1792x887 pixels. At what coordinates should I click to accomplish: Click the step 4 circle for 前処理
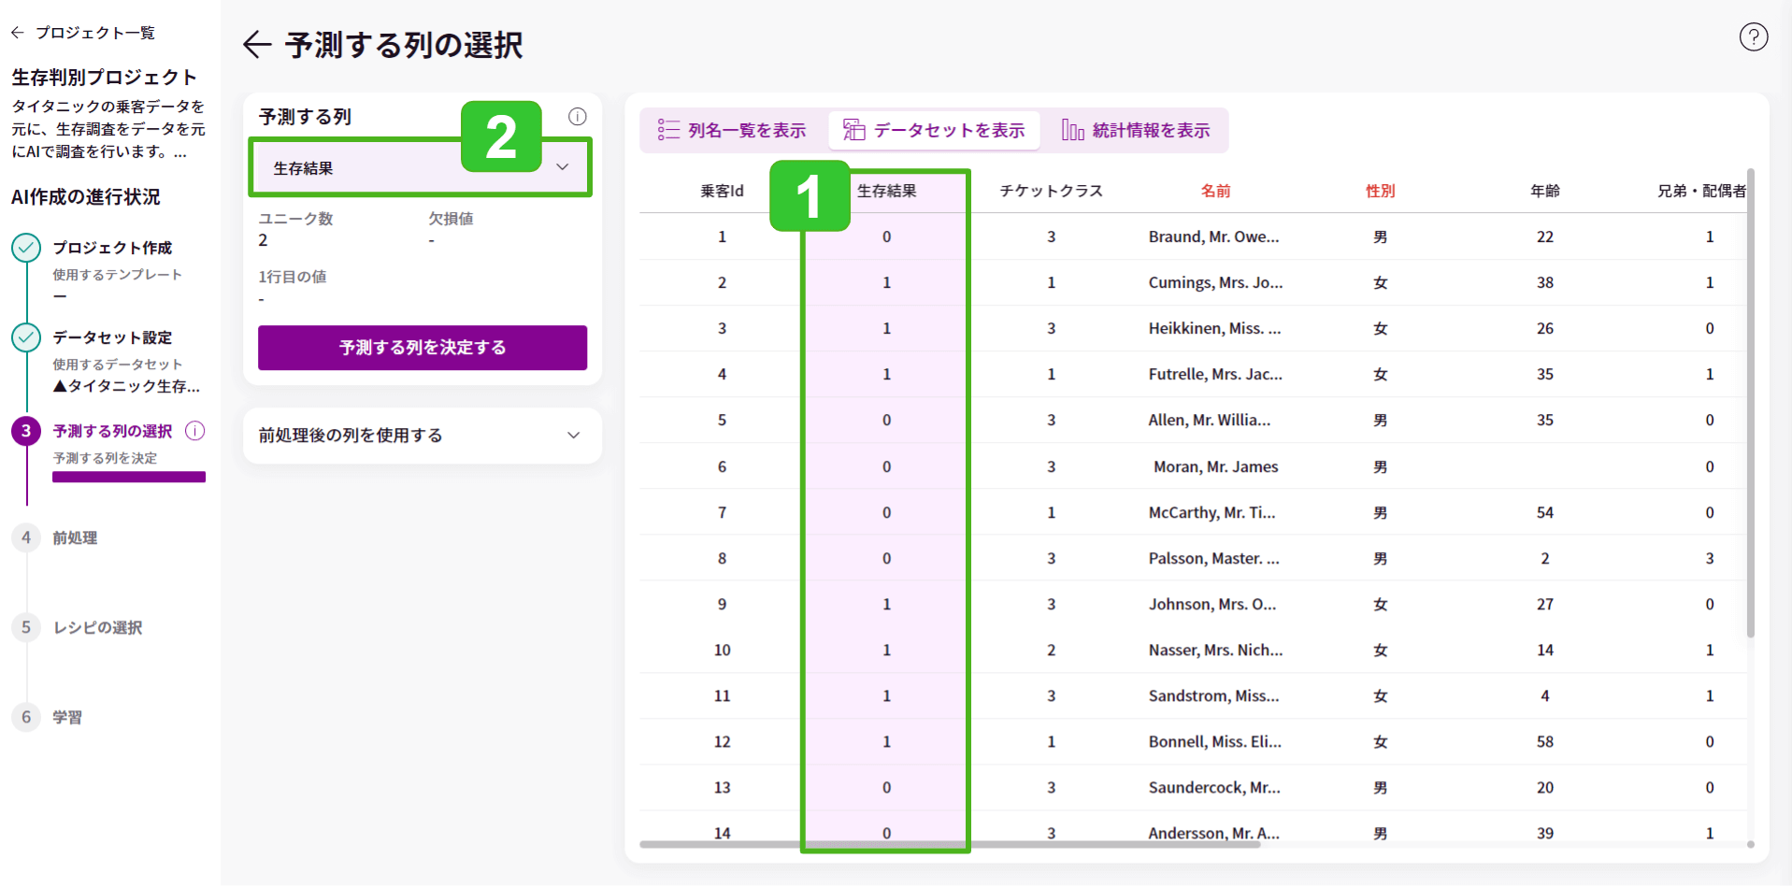(x=26, y=537)
